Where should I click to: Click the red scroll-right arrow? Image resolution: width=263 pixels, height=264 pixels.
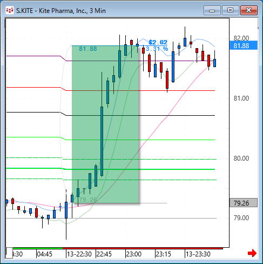tap(252, 253)
